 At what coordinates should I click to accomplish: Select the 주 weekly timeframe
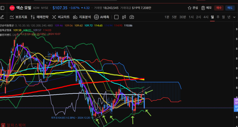pyautogui.click(x=218, y=17)
